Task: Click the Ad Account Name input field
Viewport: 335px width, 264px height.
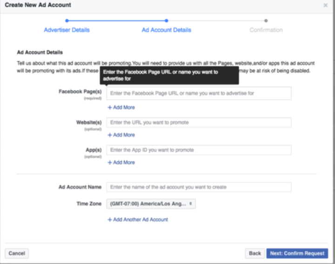Action: 199,187
